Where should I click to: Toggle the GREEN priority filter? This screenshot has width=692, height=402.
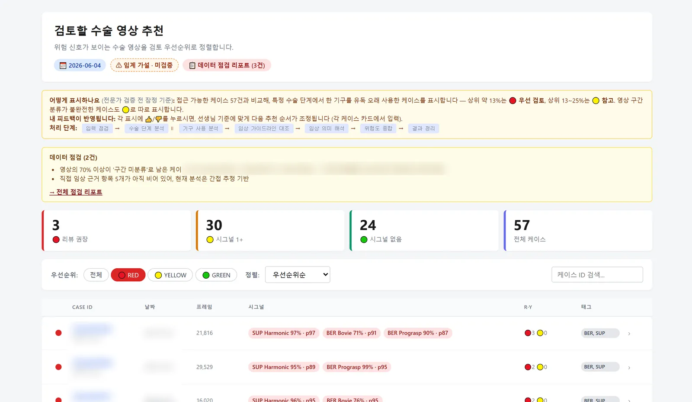coord(216,275)
